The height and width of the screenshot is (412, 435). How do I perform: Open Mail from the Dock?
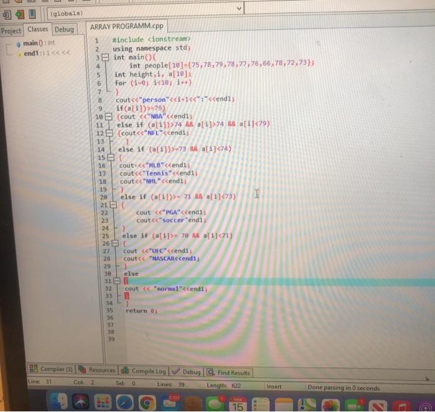170,403
